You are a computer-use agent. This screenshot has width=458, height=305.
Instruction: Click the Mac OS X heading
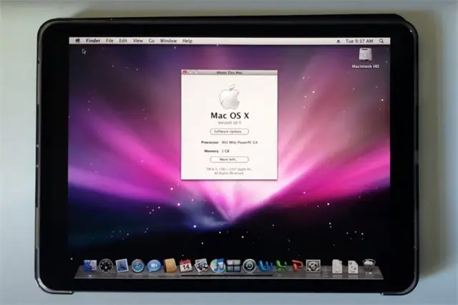tap(230, 115)
